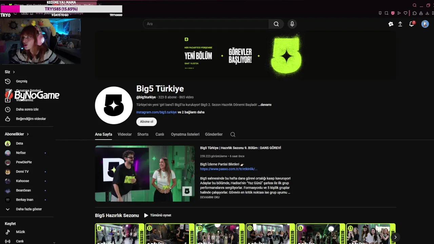
Task: Click the badge-shaped icon left of the upload arrow
Action: click(x=391, y=24)
